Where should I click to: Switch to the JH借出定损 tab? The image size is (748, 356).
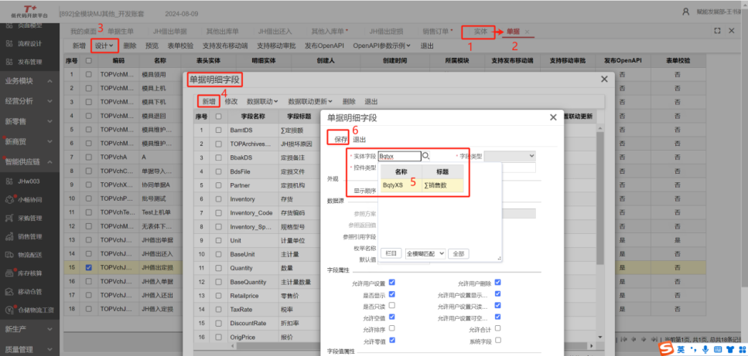(x=387, y=32)
